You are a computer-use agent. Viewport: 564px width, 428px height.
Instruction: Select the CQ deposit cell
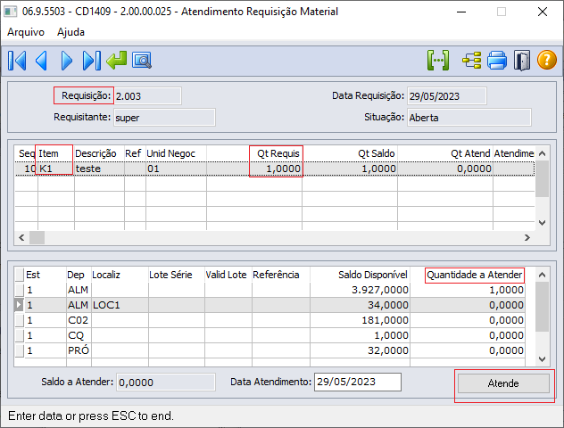pyautogui.click(x=79, y=335)
